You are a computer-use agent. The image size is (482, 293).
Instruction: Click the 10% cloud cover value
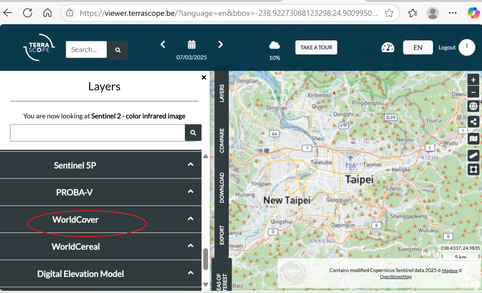coord(274,58)
